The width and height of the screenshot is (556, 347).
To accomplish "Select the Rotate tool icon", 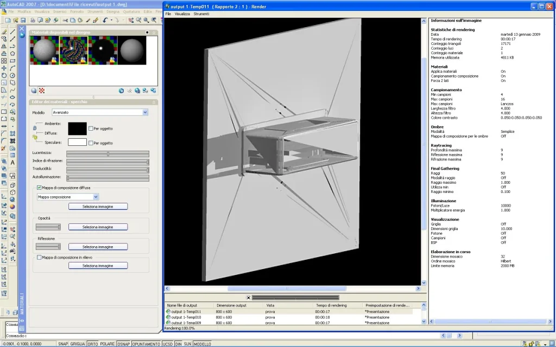I will tap(4, 75).
